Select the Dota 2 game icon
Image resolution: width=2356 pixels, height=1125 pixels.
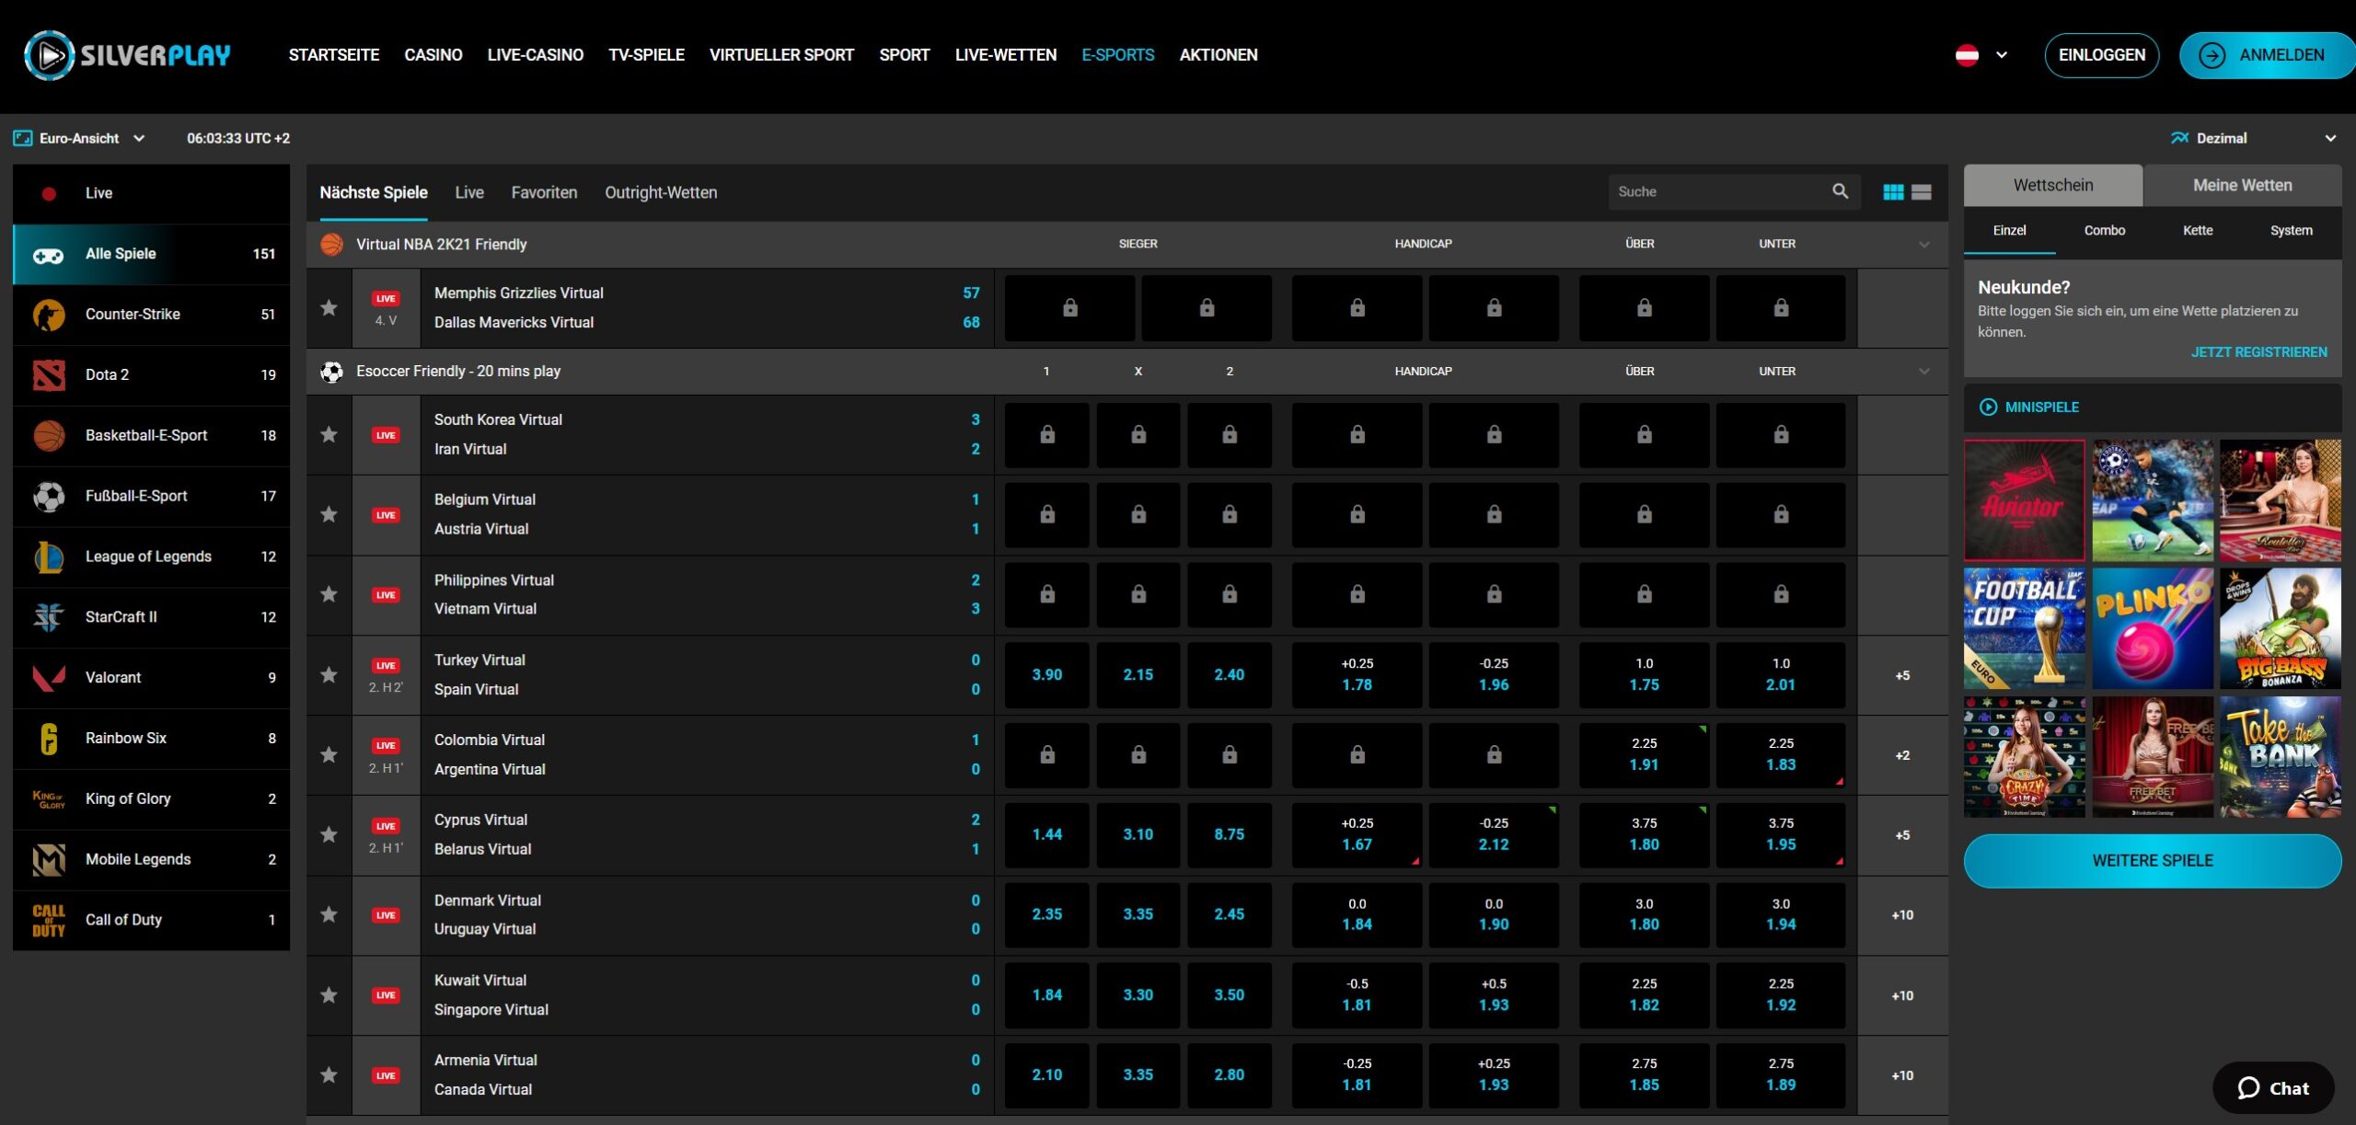click(x=49, y=375)
